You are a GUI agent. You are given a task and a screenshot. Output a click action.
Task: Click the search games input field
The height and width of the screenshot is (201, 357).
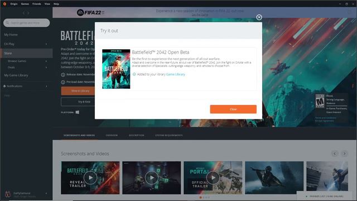27,23
